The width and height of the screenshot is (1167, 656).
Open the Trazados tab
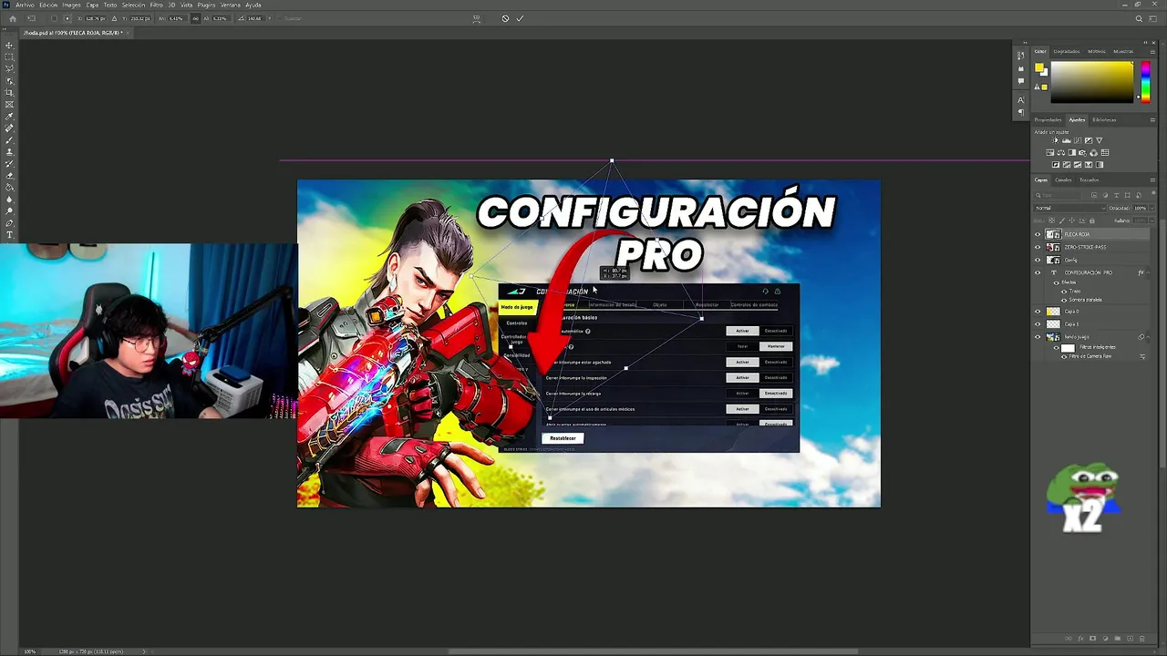[1090, 179]
